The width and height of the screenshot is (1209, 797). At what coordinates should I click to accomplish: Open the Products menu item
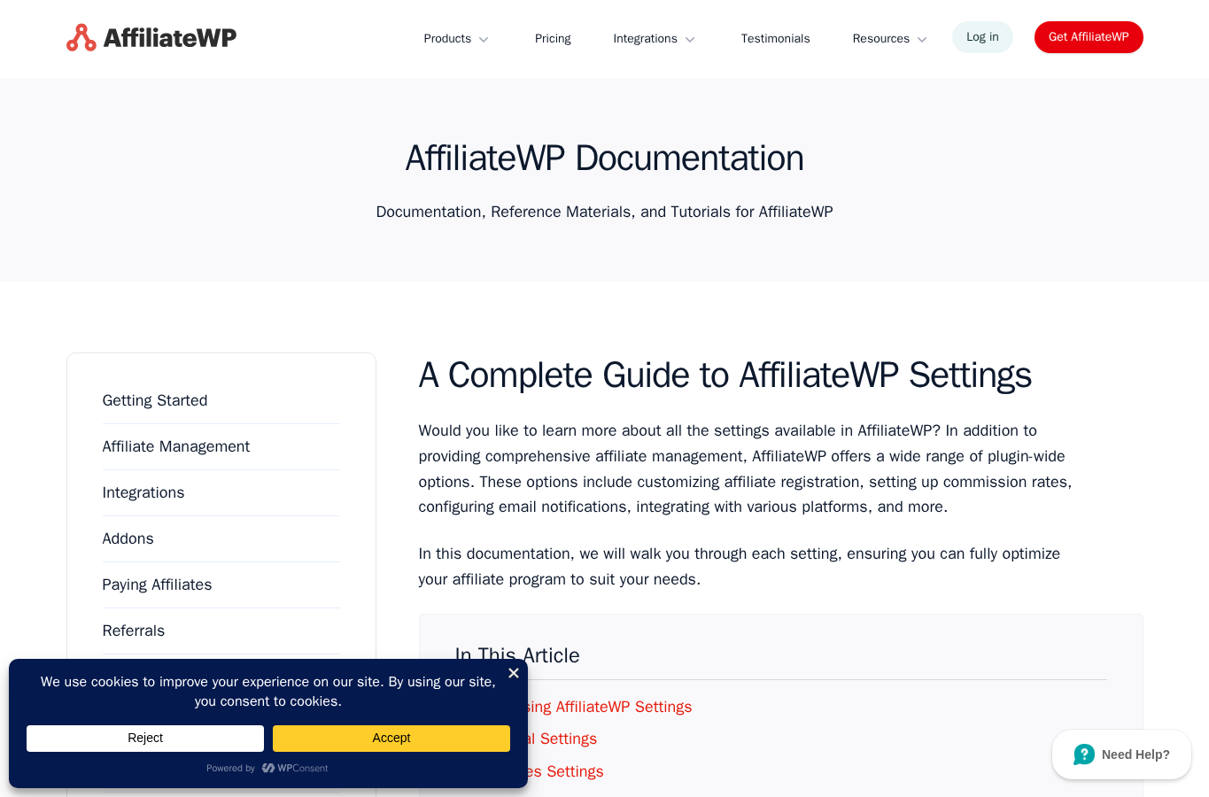[x=447, y=39]
